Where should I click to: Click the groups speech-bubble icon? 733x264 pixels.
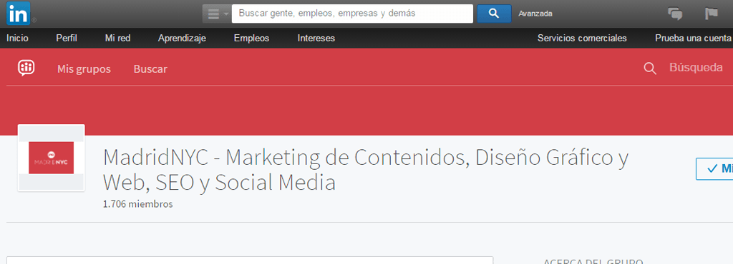26,68
